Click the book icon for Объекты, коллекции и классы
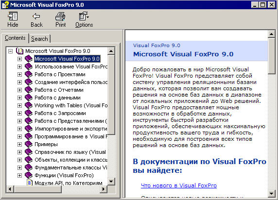This screenshot has height=200, width=278. tap(29, 160)
